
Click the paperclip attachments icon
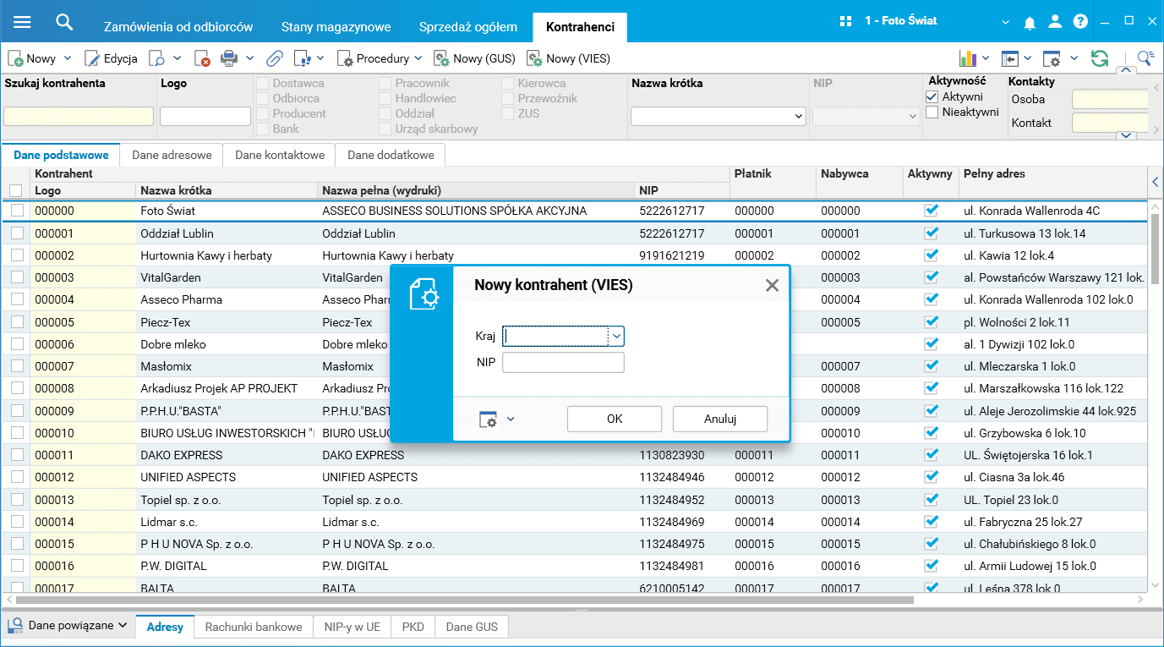[274, 58]
